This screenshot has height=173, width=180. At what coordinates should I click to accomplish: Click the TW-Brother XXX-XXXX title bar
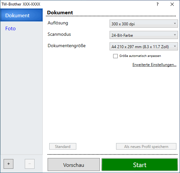coord(21,4)
